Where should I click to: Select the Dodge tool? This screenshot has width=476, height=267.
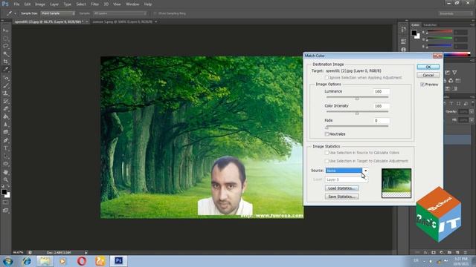6,132
